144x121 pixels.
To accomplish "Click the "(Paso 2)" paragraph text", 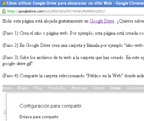I will click(73, 45).
